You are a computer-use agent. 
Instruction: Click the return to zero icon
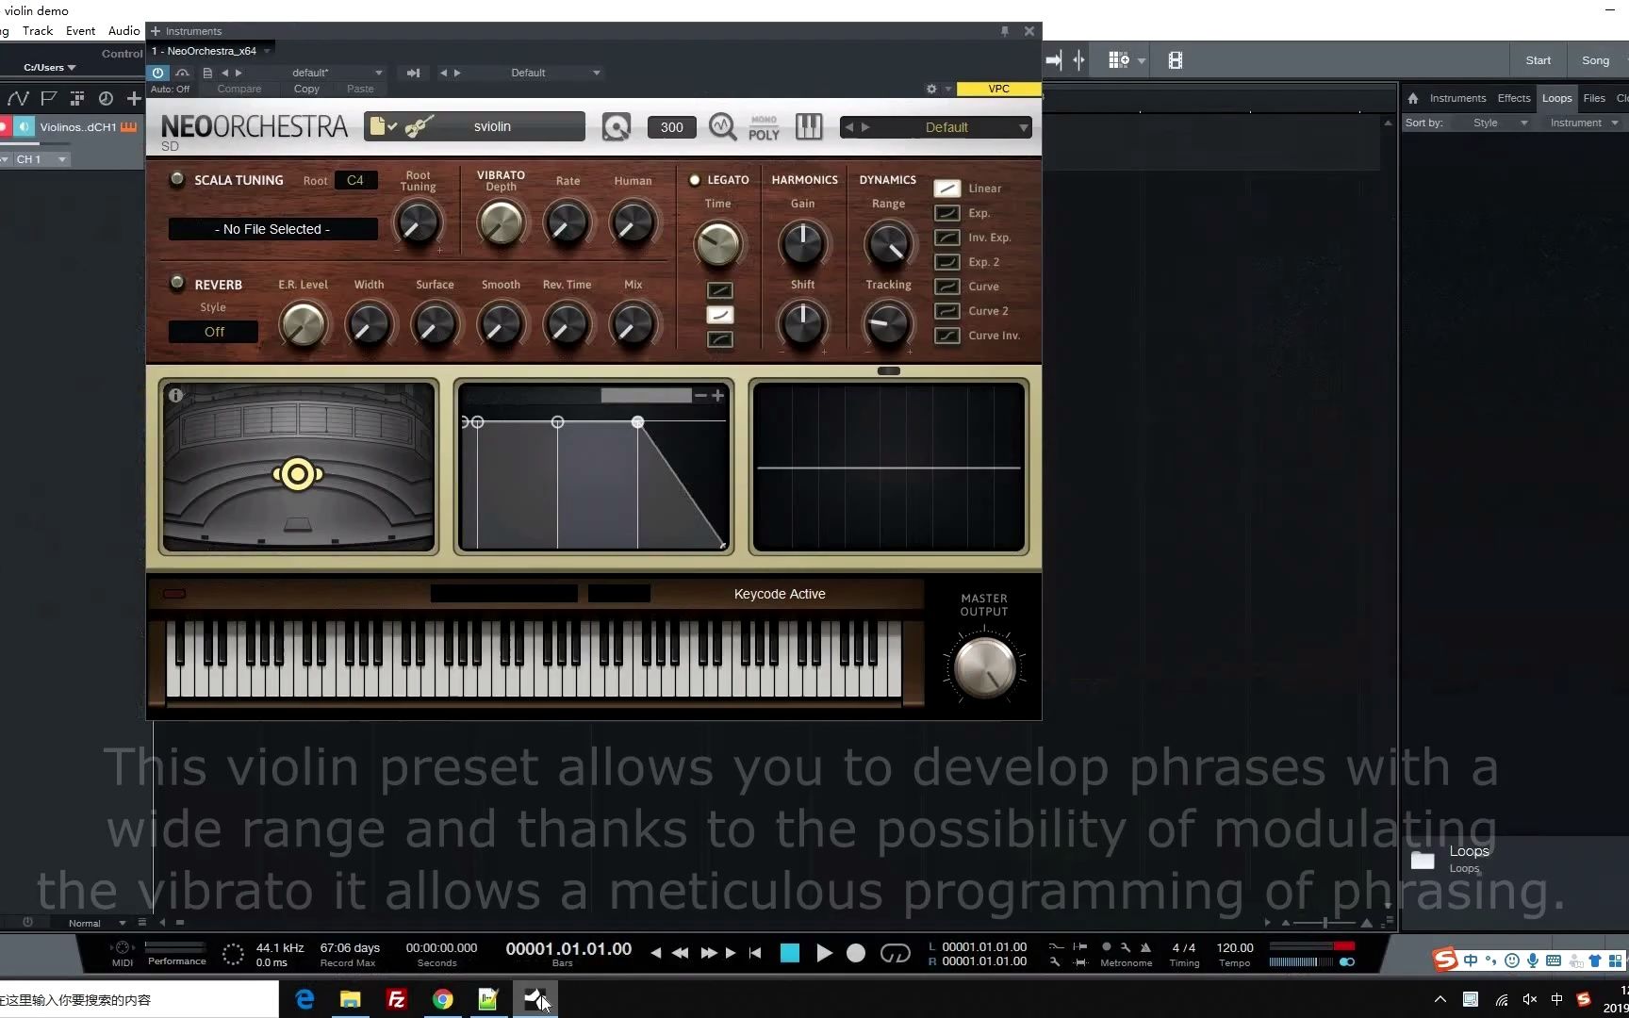[755, 953]
